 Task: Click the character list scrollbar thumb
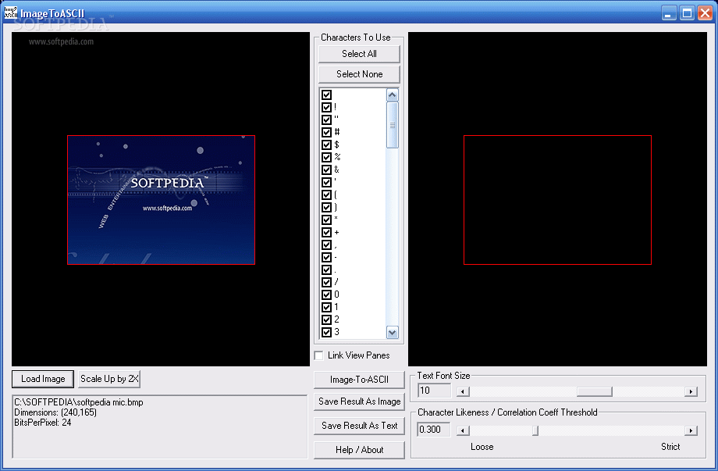(x=393, y=125)
